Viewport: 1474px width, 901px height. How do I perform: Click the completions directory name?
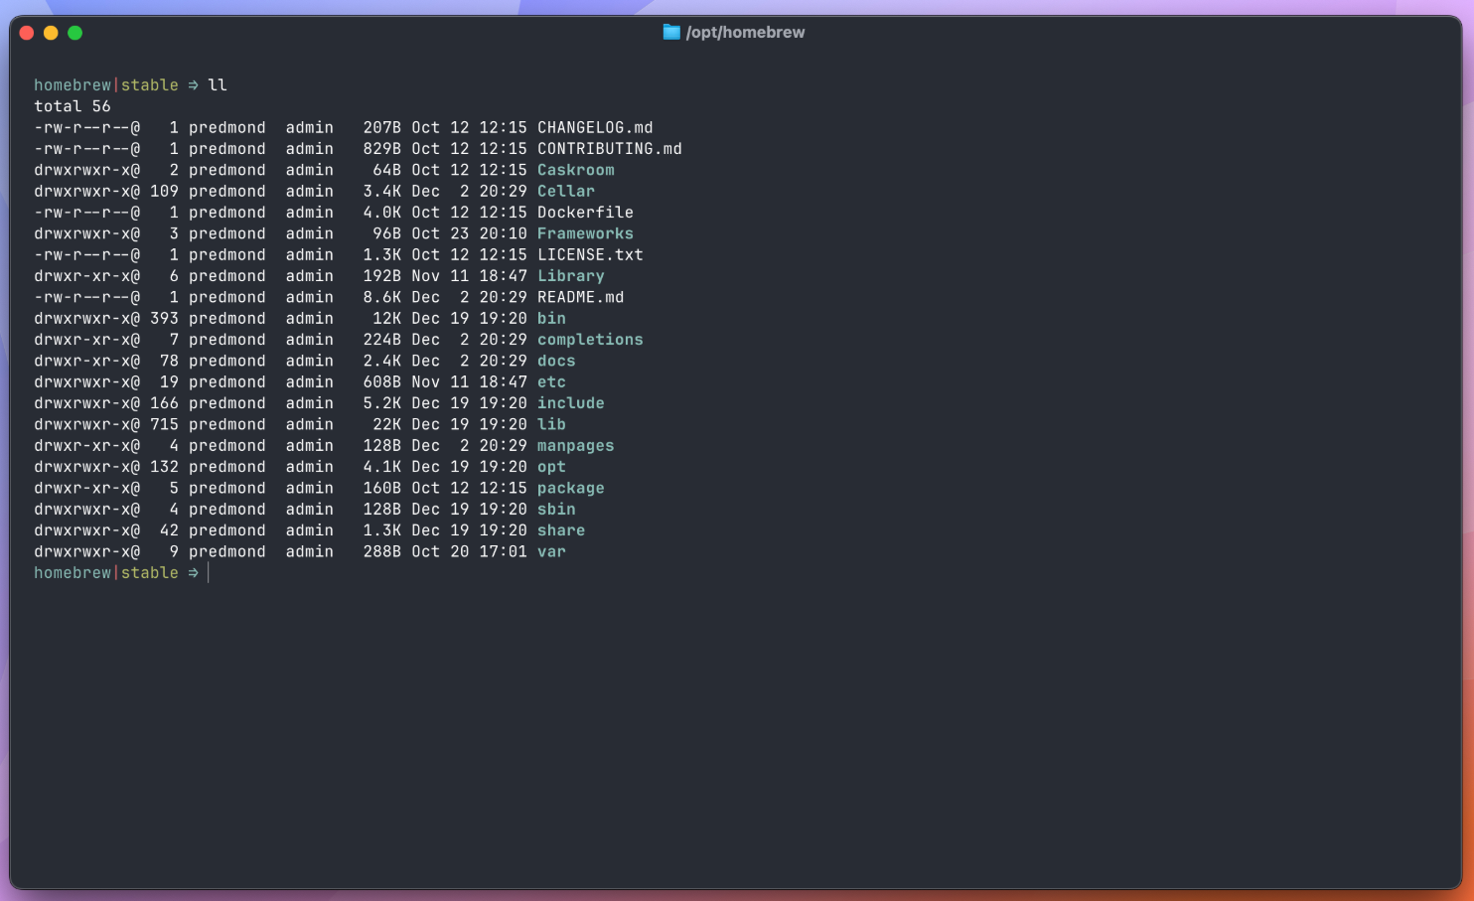click(x=589, y=340)
